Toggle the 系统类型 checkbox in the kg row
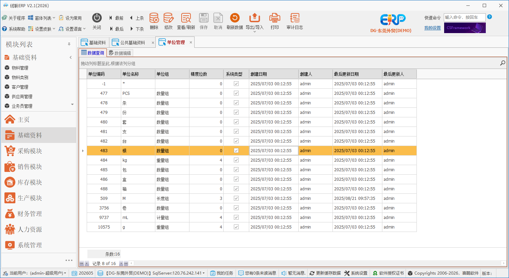 pos(236,160)
